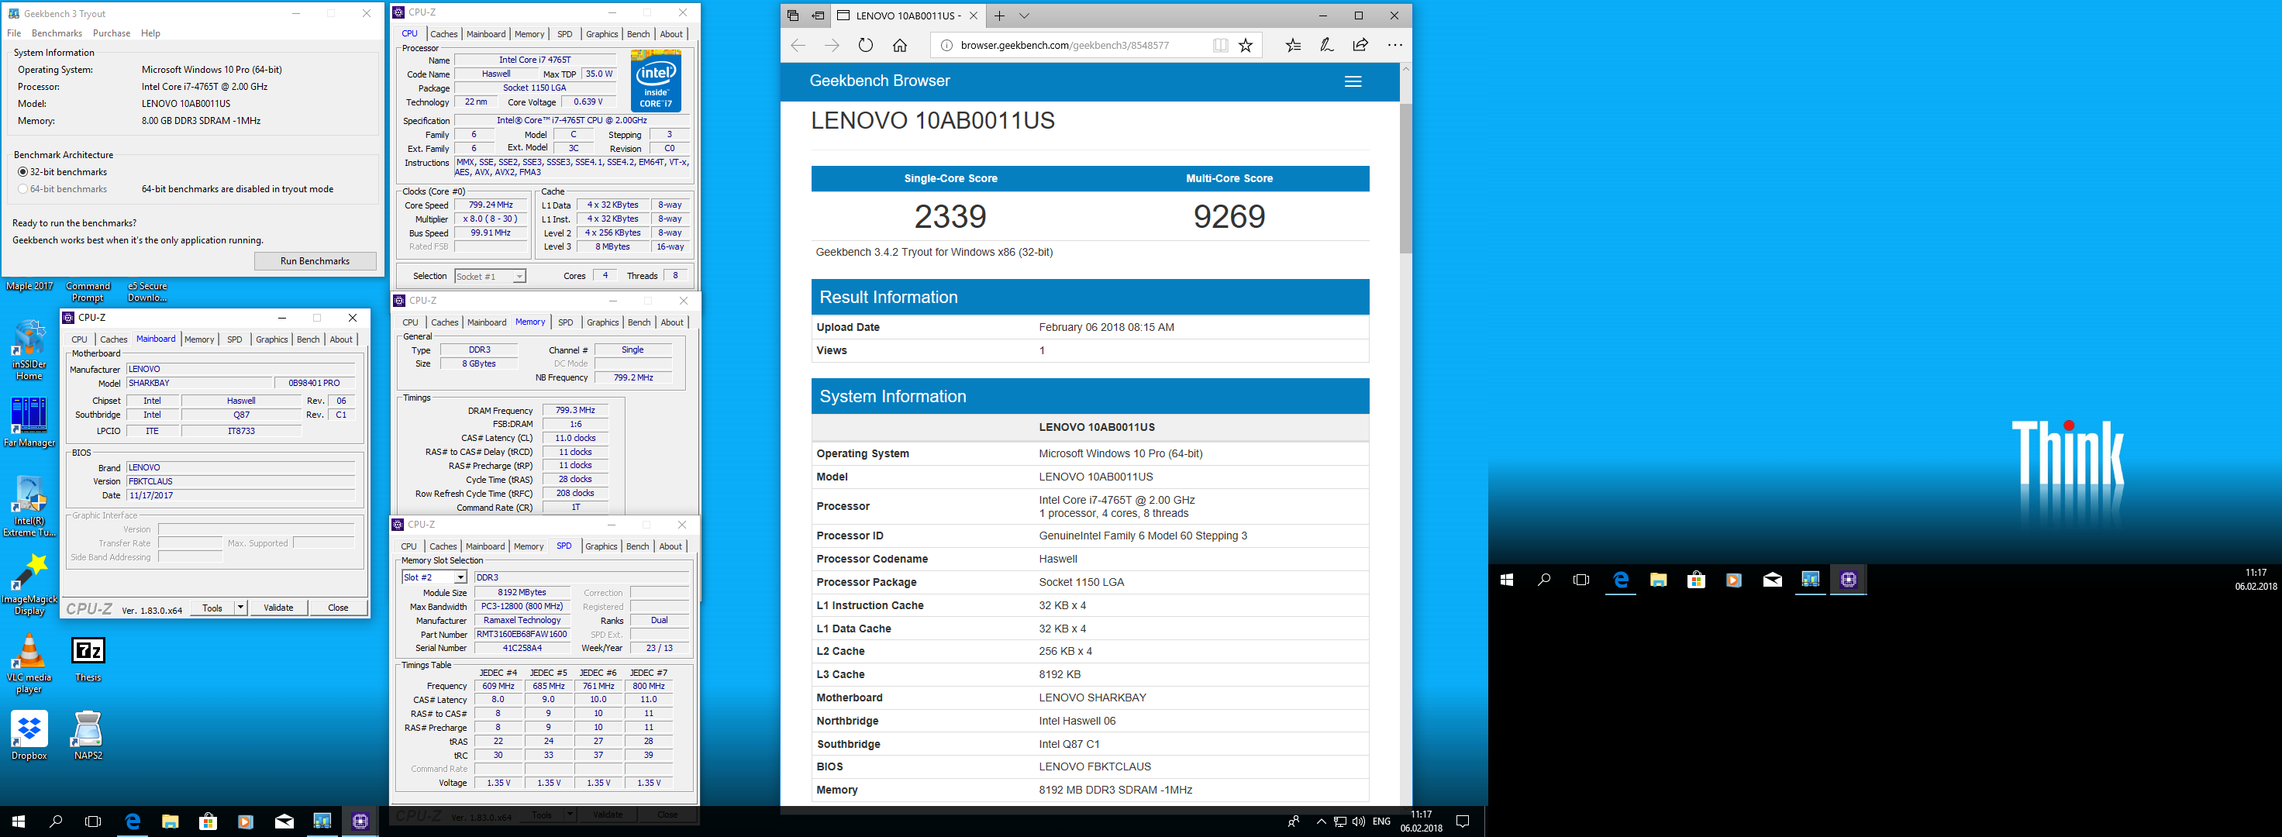This screenshot has width=2282, height=837.
Task: Open the Thesis 7z archive icon
Action: tap(88, 660)
